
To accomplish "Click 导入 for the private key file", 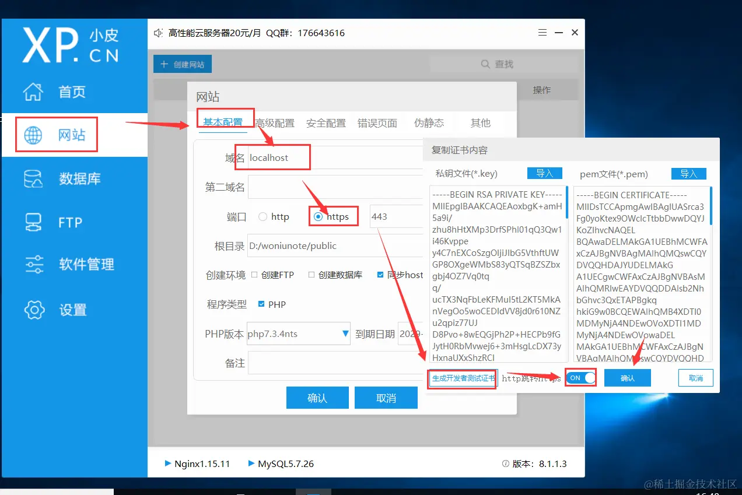I will pos(545,173).
